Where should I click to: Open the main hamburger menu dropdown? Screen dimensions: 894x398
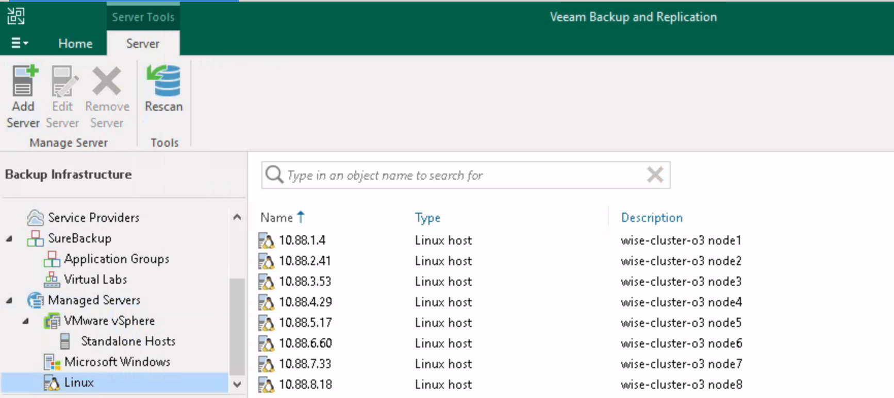coord(20,43)
